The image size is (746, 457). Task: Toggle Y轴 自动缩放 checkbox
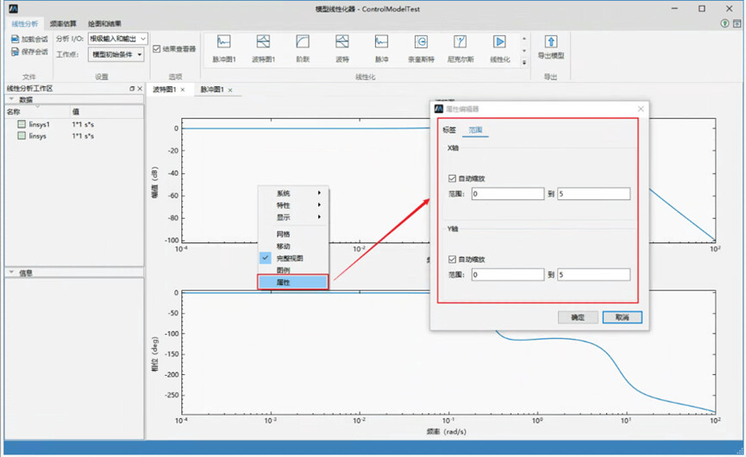[x=452, y=260]
